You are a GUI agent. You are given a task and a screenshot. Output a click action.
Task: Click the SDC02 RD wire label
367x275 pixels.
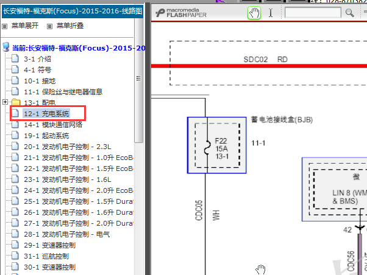(x=265, y=60)
